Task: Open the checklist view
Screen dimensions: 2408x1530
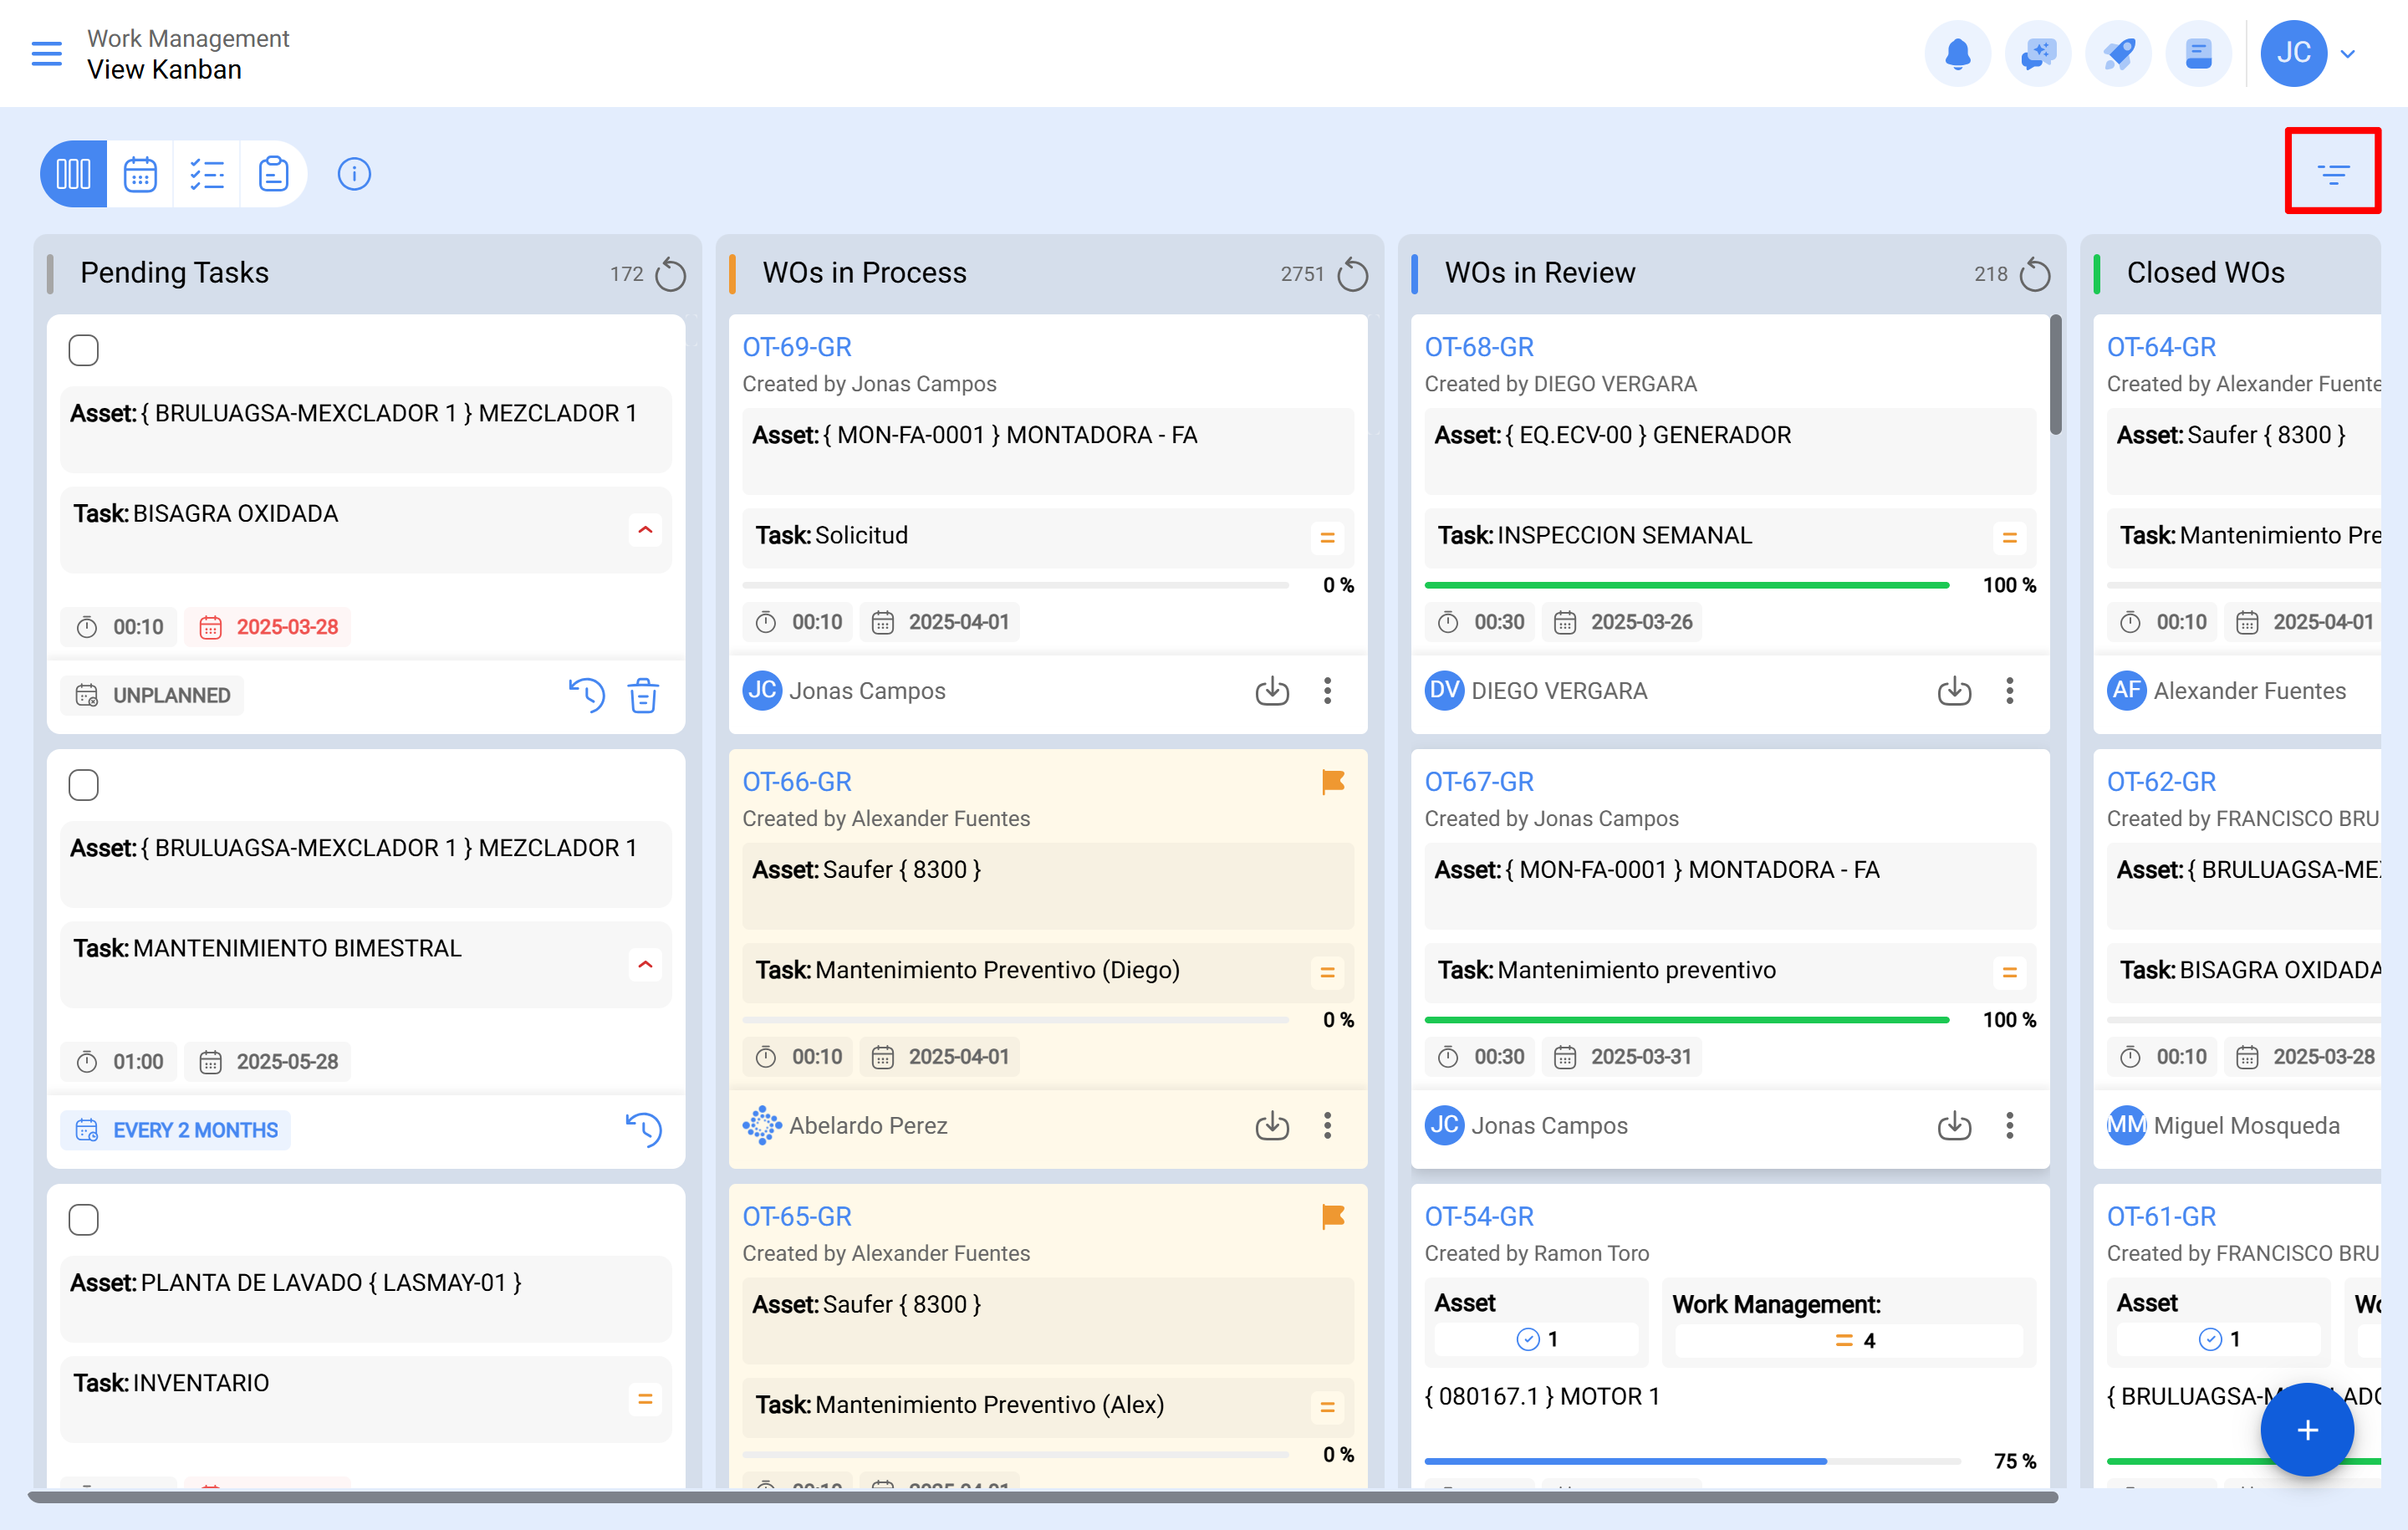Action: point(207,173)
